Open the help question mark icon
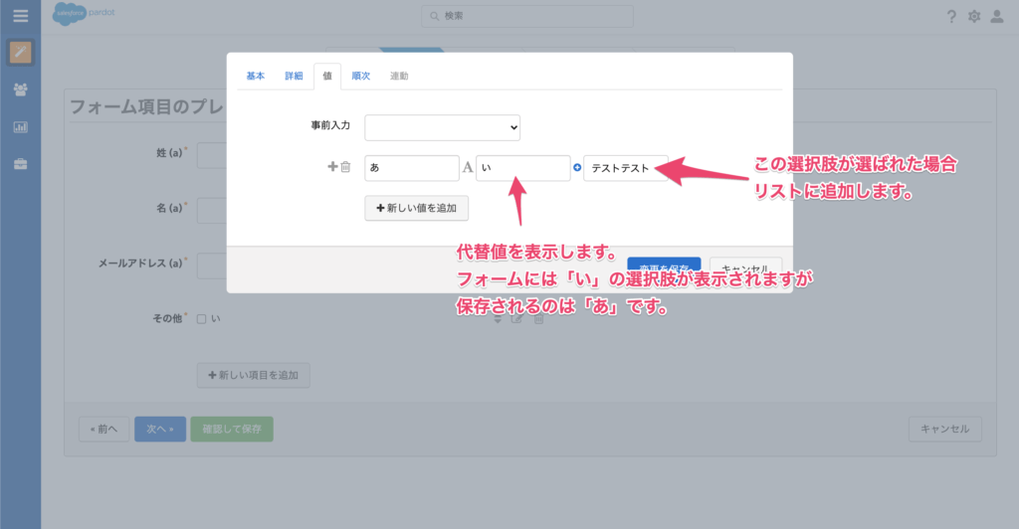 pyautogui.click(x=951, y=17)
